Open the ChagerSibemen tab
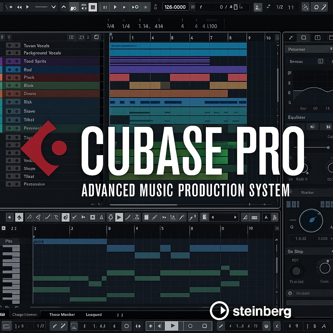The image size is (333, 333). pyautogui.click(x=25, y=314)
